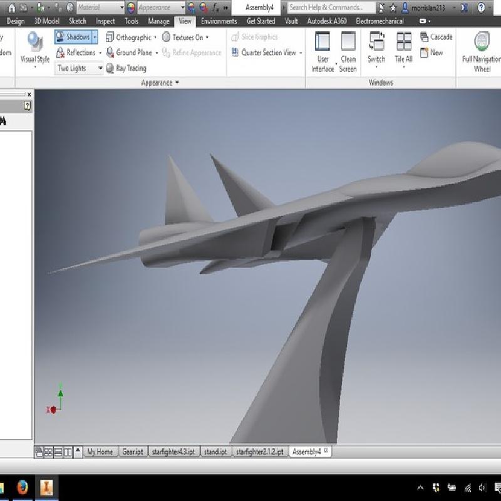Toggle Reflections display
This screenshot has height=501, width=501.
click(76, 53)
